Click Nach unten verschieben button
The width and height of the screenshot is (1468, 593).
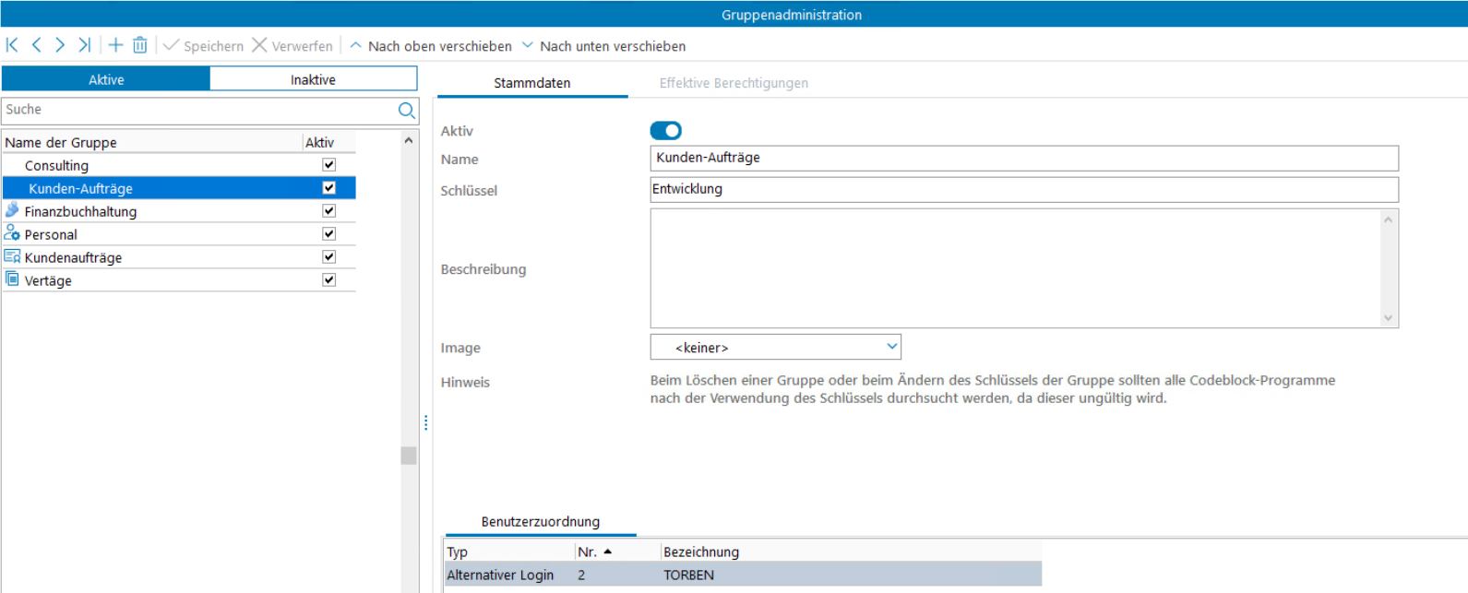point(603,46)
